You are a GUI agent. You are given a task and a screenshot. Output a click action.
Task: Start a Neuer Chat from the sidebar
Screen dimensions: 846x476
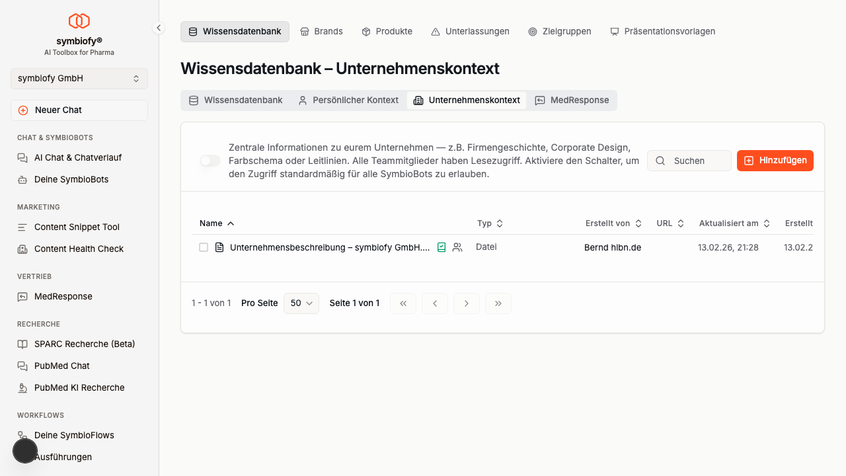[x=79, y=110]
